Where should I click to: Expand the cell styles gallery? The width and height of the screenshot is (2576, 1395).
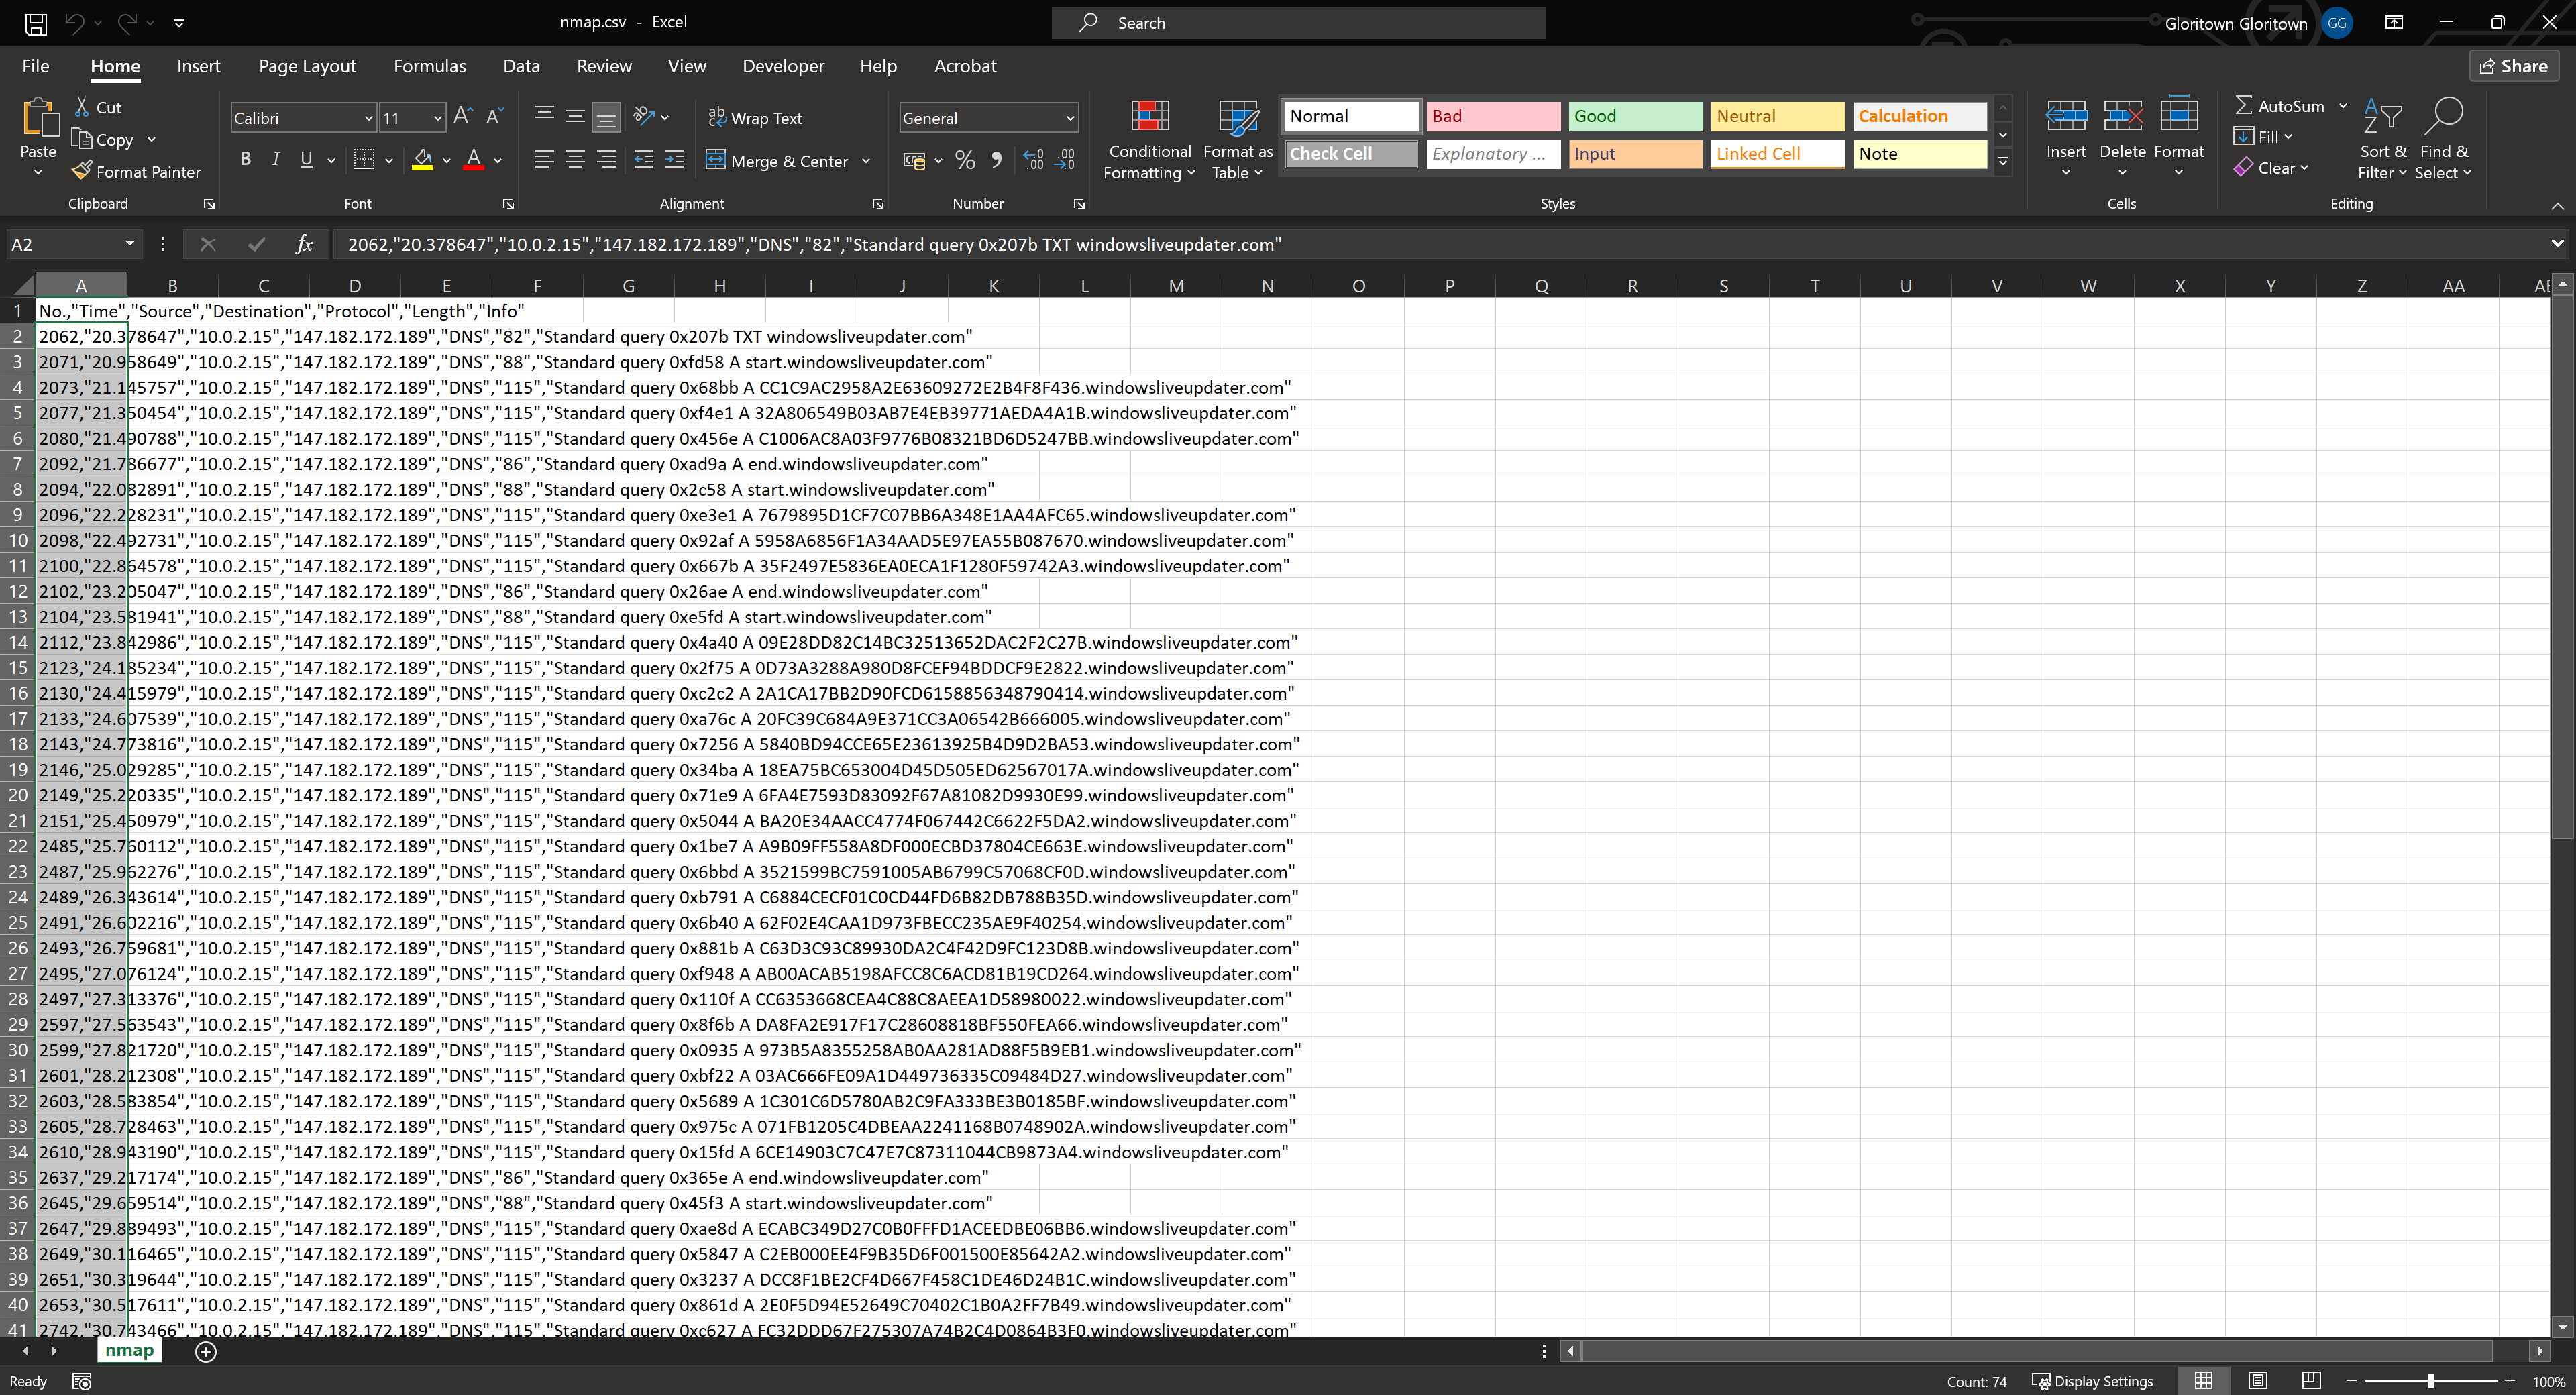[x=2003, y=160]
